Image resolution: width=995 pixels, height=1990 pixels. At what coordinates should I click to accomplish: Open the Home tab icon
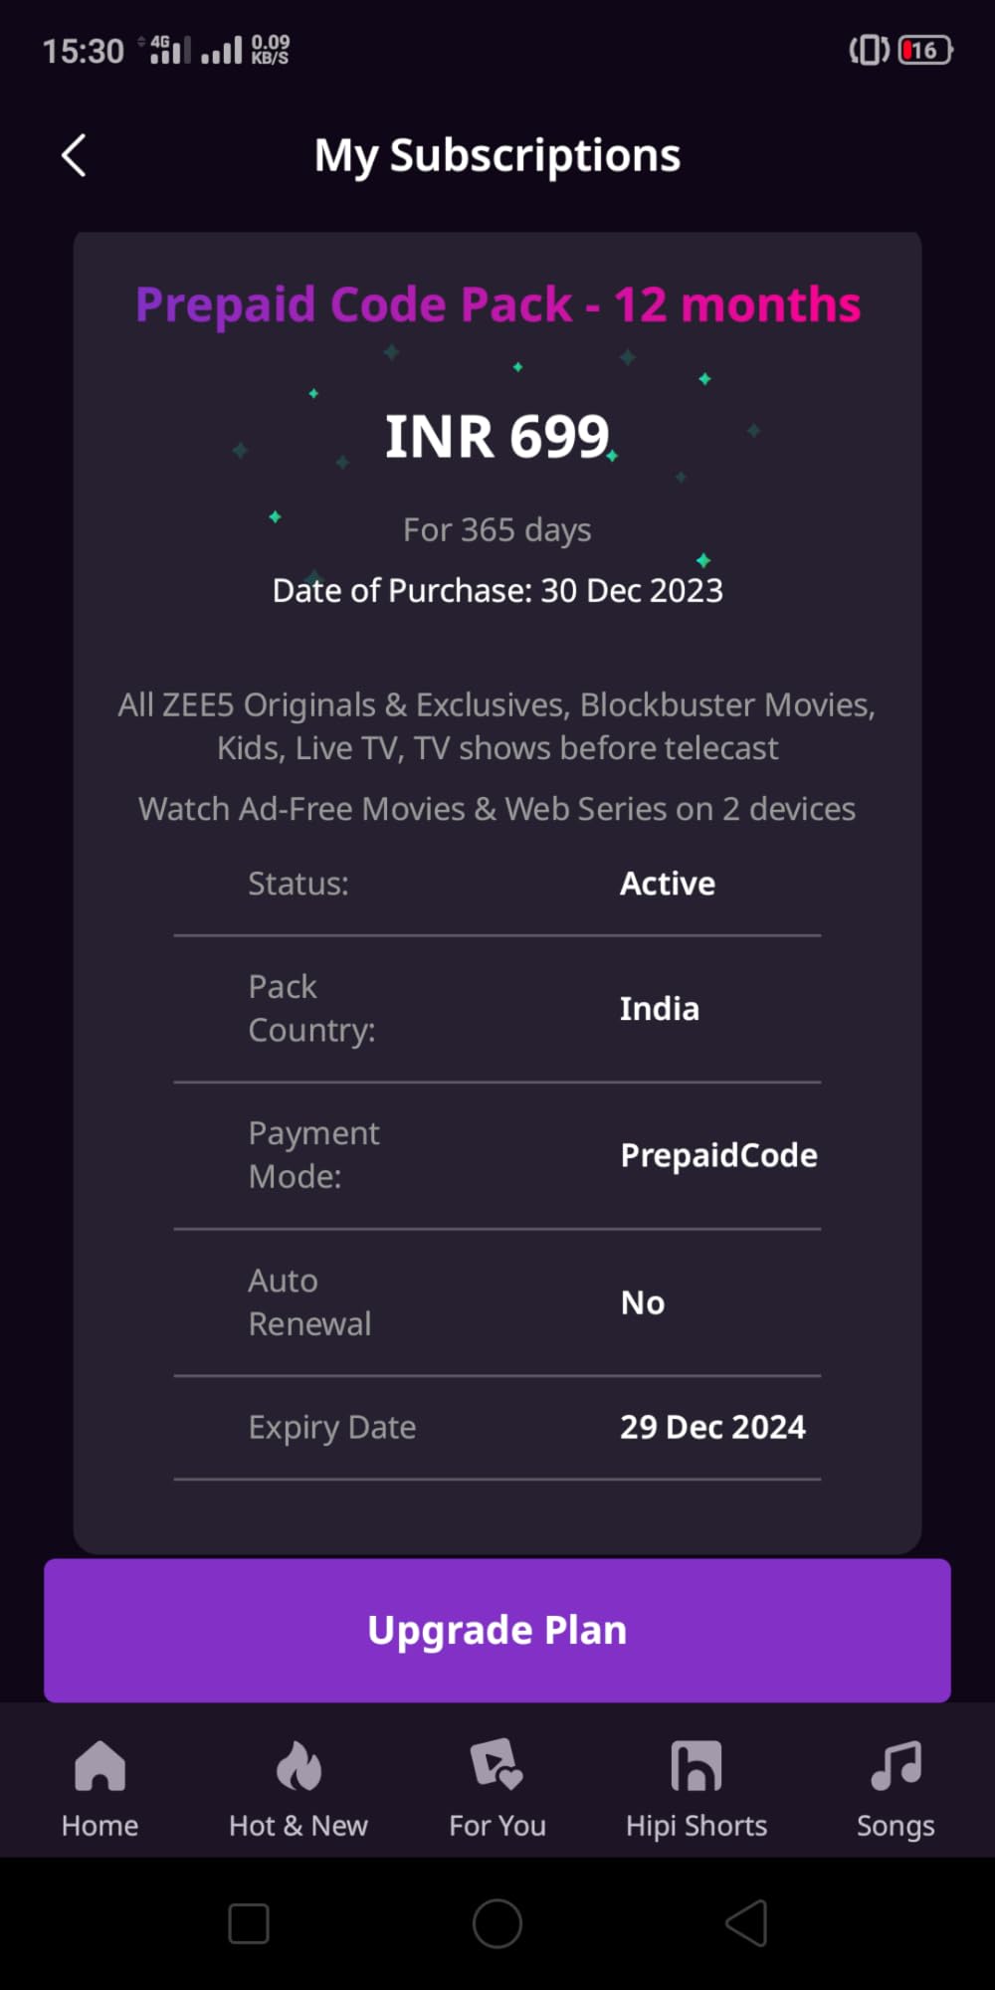[x=99, y=1768]
